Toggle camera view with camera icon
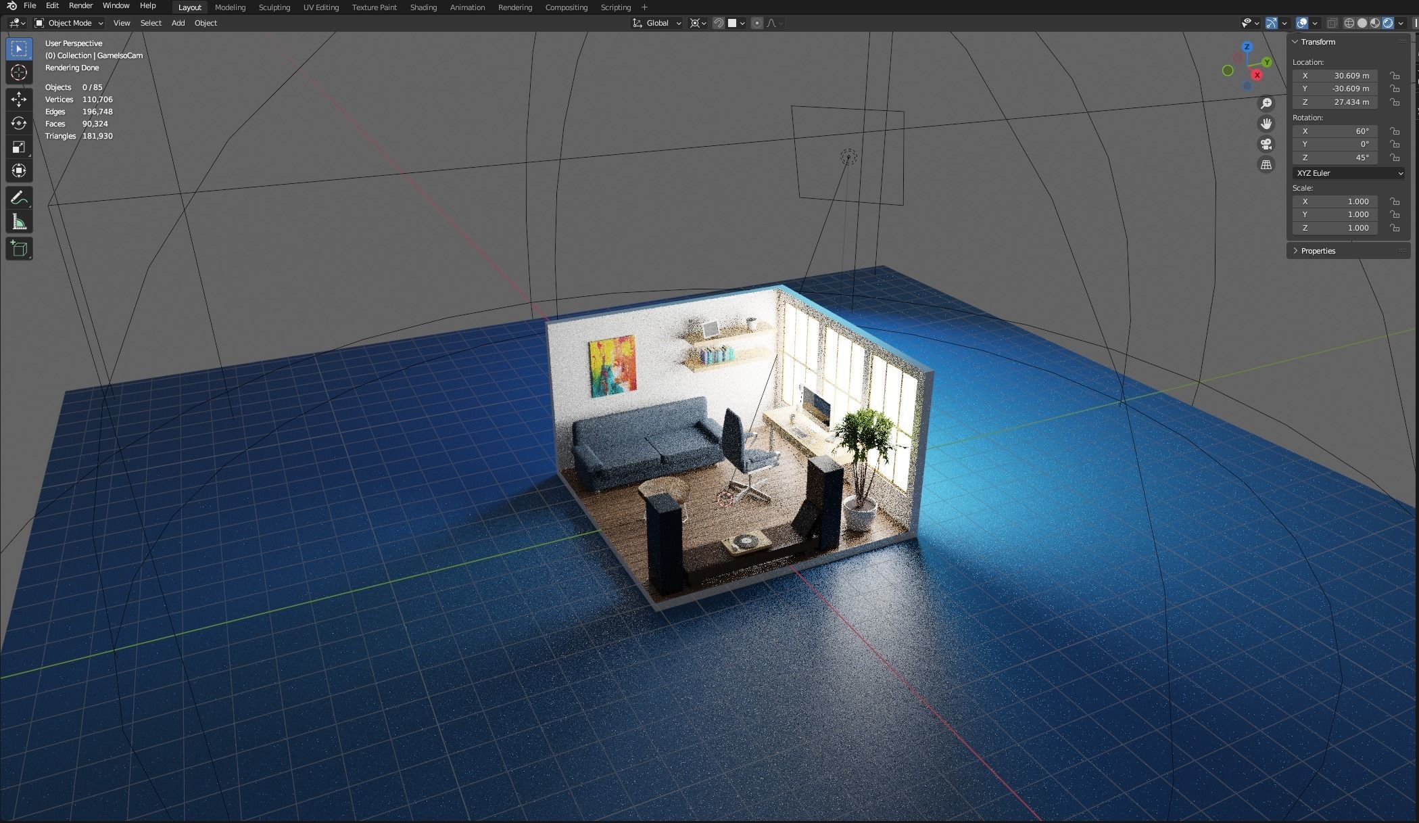 pyautogui.click(x=1266, y=144)
